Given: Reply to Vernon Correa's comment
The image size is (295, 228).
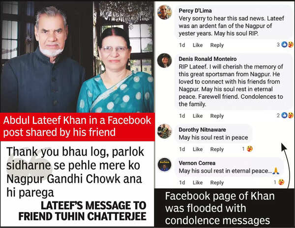Looking at the screenshot, I should pos(217,183).
